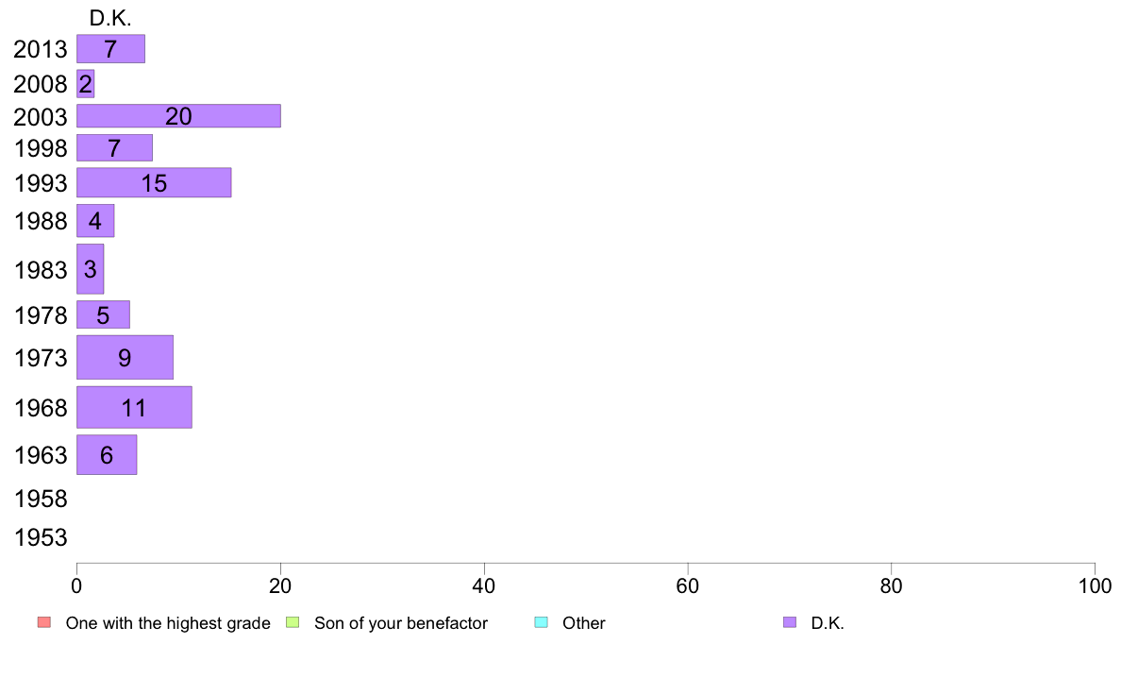Click the 2008 bar showing 2
1121x695 pixels.
86,84
